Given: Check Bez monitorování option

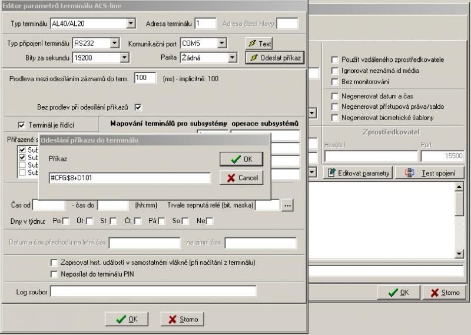Looking at the screenshot, I should [334, 81].
